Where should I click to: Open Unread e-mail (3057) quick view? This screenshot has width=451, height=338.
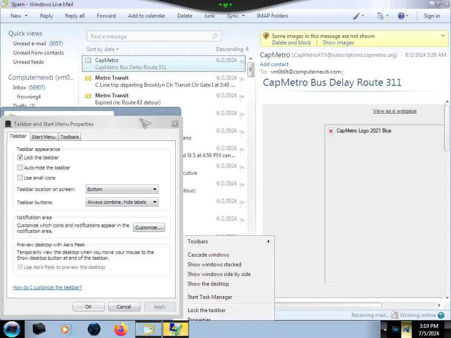(x=38, y=44)
